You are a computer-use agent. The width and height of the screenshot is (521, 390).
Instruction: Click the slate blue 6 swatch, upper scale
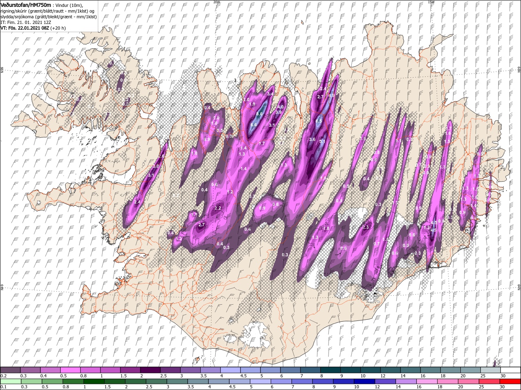point(289,370)
